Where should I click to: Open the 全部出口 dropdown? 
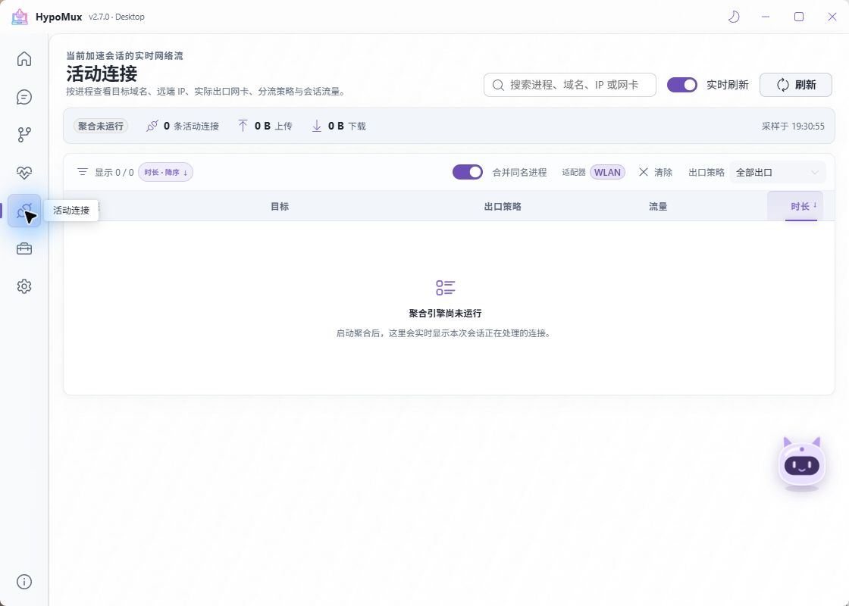coord(777,173)
